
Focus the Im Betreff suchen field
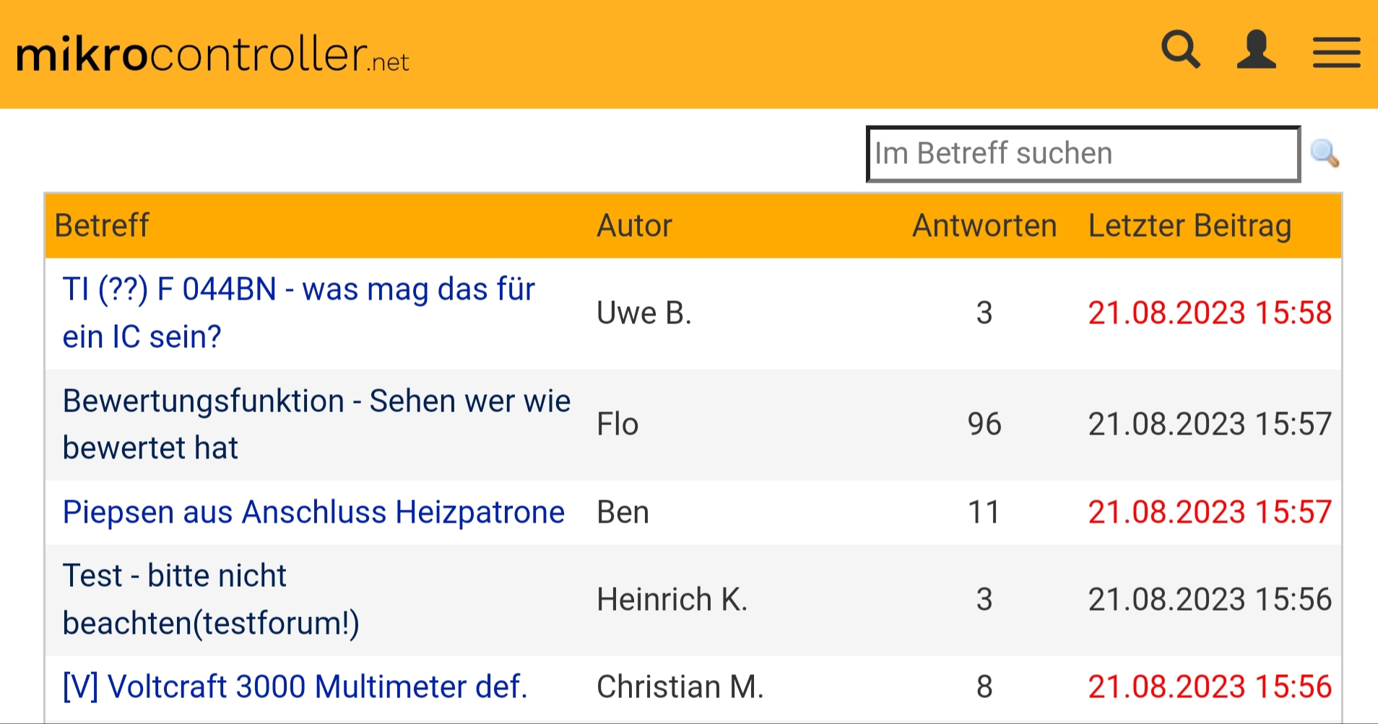coord(1083,154)
